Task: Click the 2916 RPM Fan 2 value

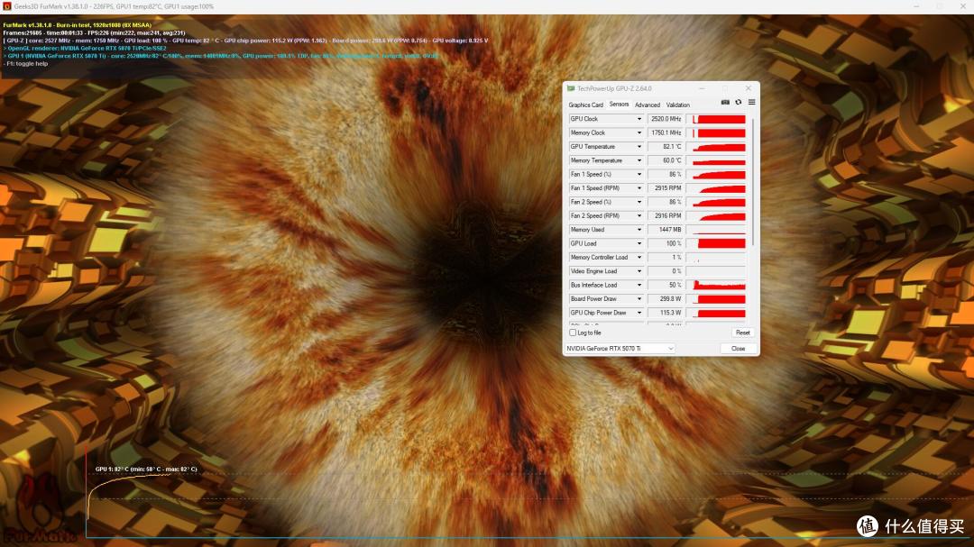Action: coord(666,216)
